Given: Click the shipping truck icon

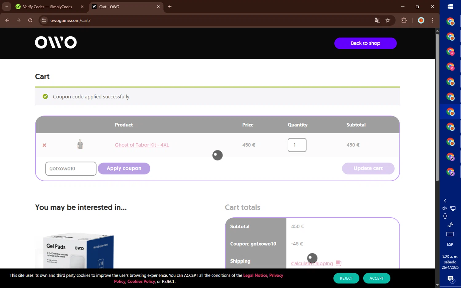Looking at the screenshot, I should [338, 263].
